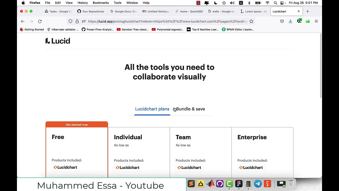Open the View menu
339x191 pixels.
(x=69, y=3)
